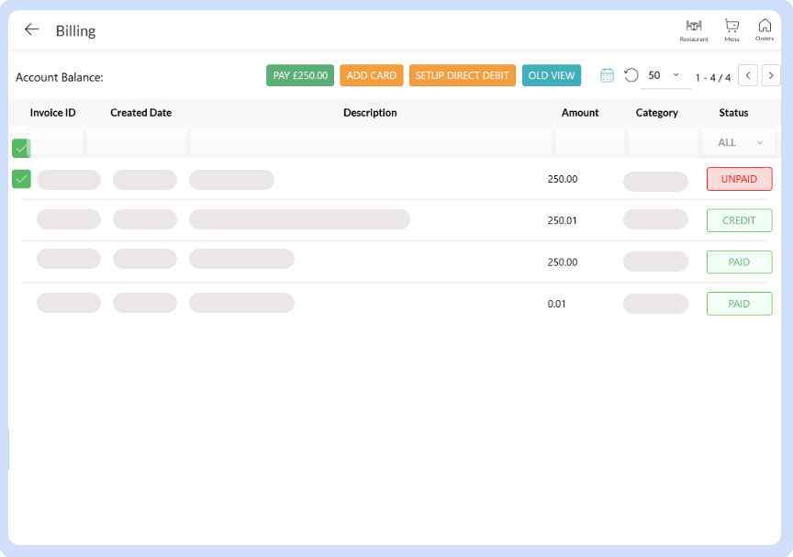Image resolution: width=793 pixels, height=557 pixels.
Task: Open the calendar date picker icon
Action: (607, 75)
